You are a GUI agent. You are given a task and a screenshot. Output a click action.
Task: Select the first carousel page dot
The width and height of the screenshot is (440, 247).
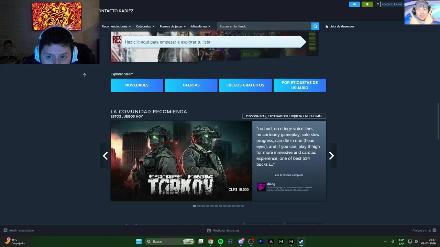tap(195, 206)
